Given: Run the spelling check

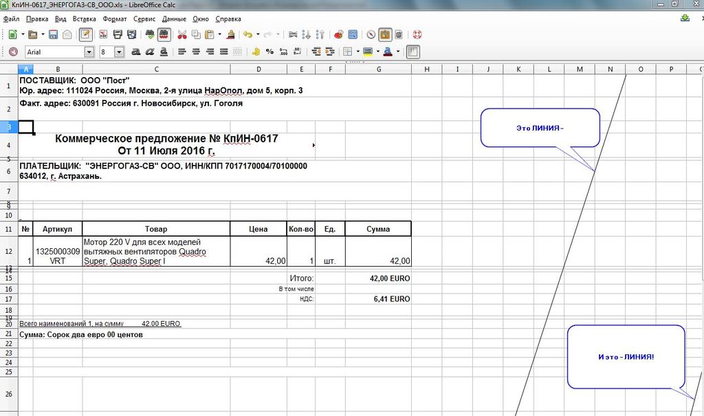Looking at the screenshot, I should click(150, 34).
